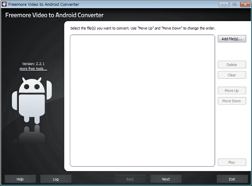Click the white Android robot logo
Viewport: 252px width, 186px height.
[31, 101]
